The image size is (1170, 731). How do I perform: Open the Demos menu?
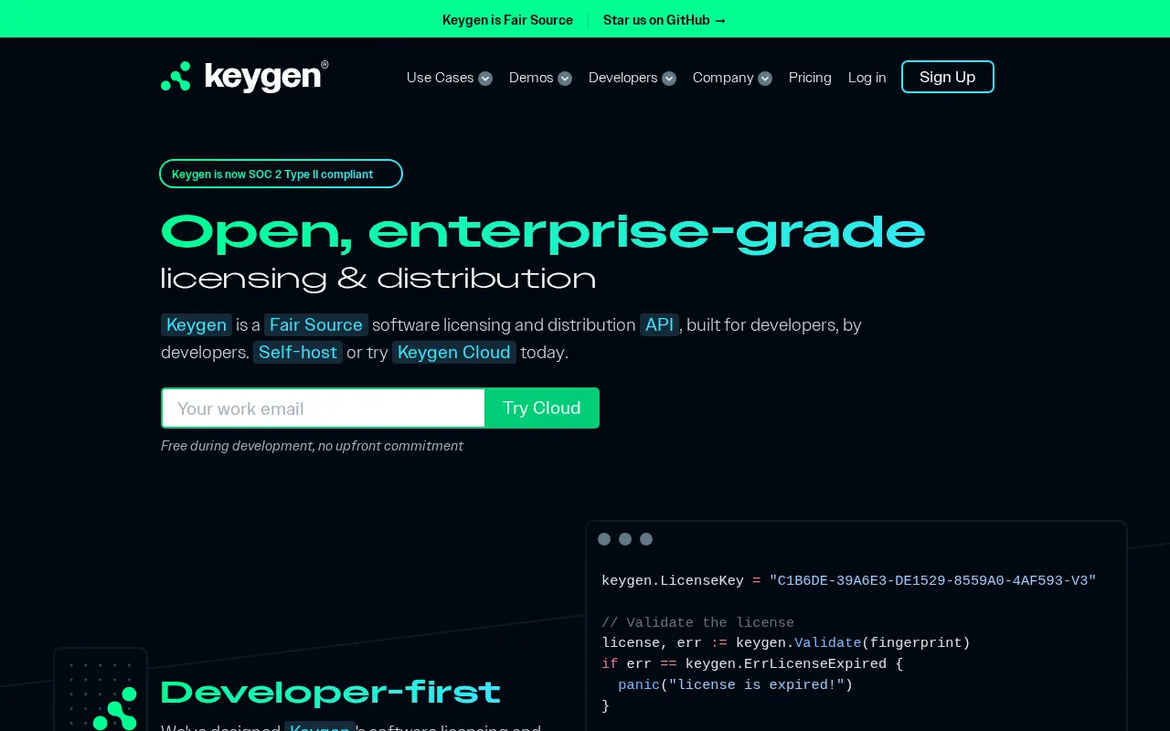[x=531, y=78]
